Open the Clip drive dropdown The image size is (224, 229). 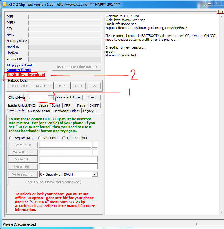tap(50, 98)
